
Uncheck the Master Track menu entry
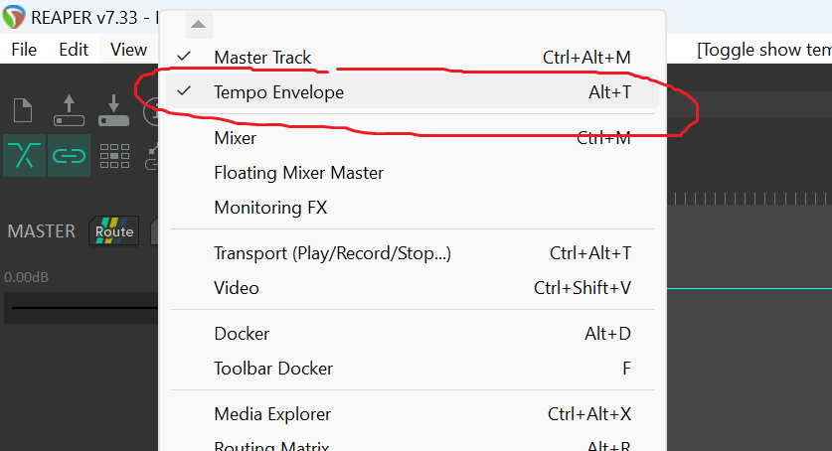(262, 58)
